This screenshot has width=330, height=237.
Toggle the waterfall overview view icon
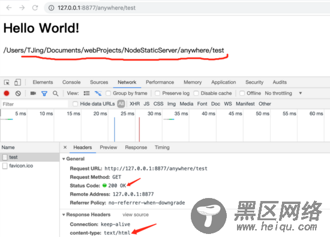coord(98,93)
